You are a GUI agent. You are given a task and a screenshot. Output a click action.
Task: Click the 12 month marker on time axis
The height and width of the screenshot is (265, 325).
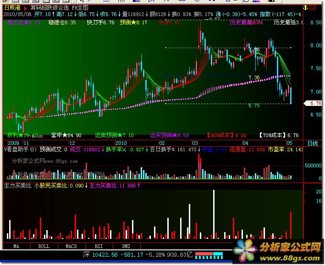(72, 143)
